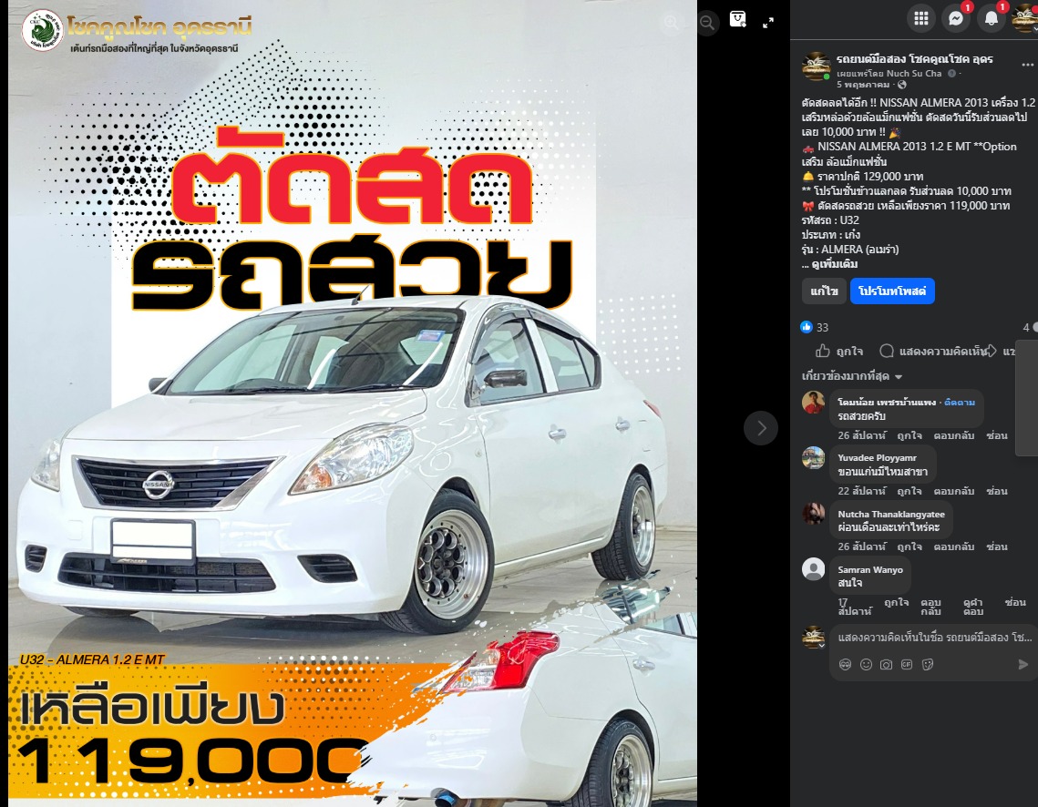This screenshot has width=1038, height=807.
Task: View public audience globe icon
Action: coord(901,85)
